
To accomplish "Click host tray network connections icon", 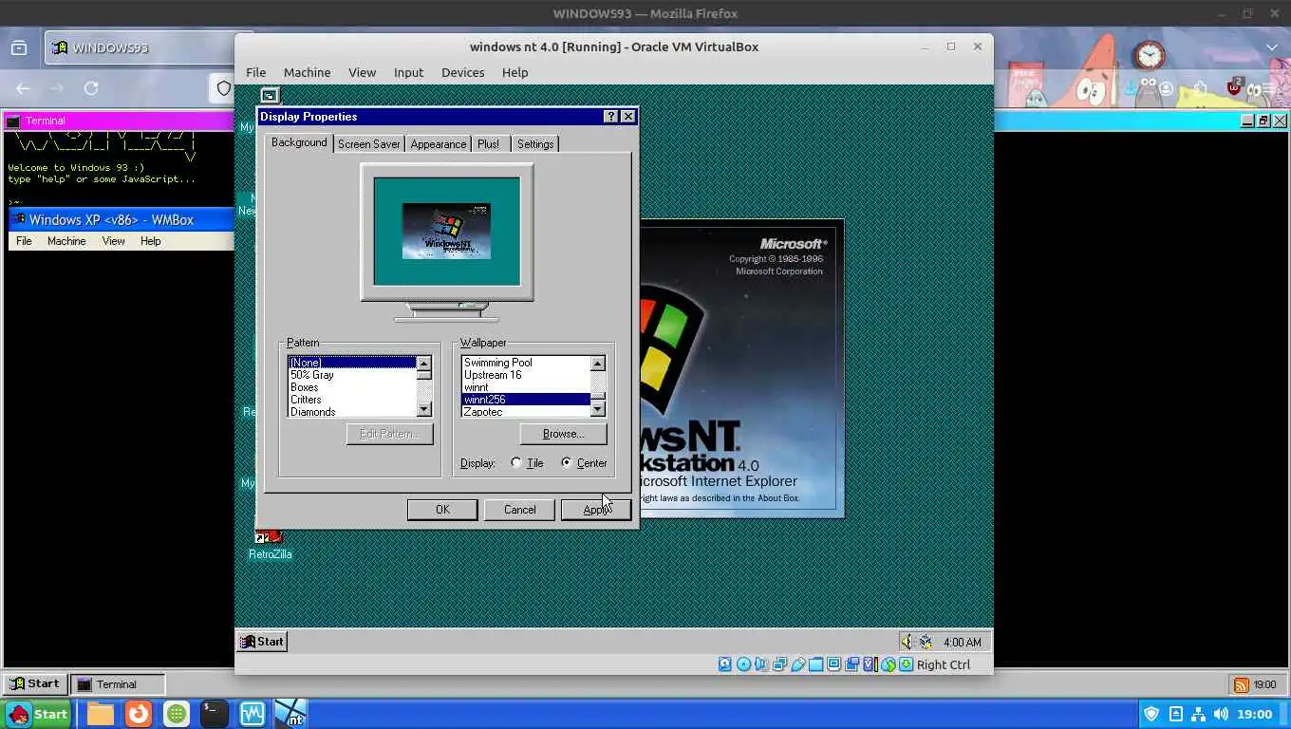I will click(x=1198, y=714).
